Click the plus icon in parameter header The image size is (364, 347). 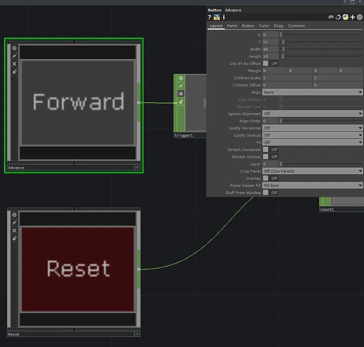pos(353,17)
